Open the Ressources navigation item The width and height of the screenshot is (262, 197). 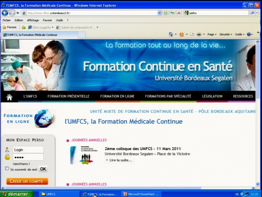coord(243,96)
